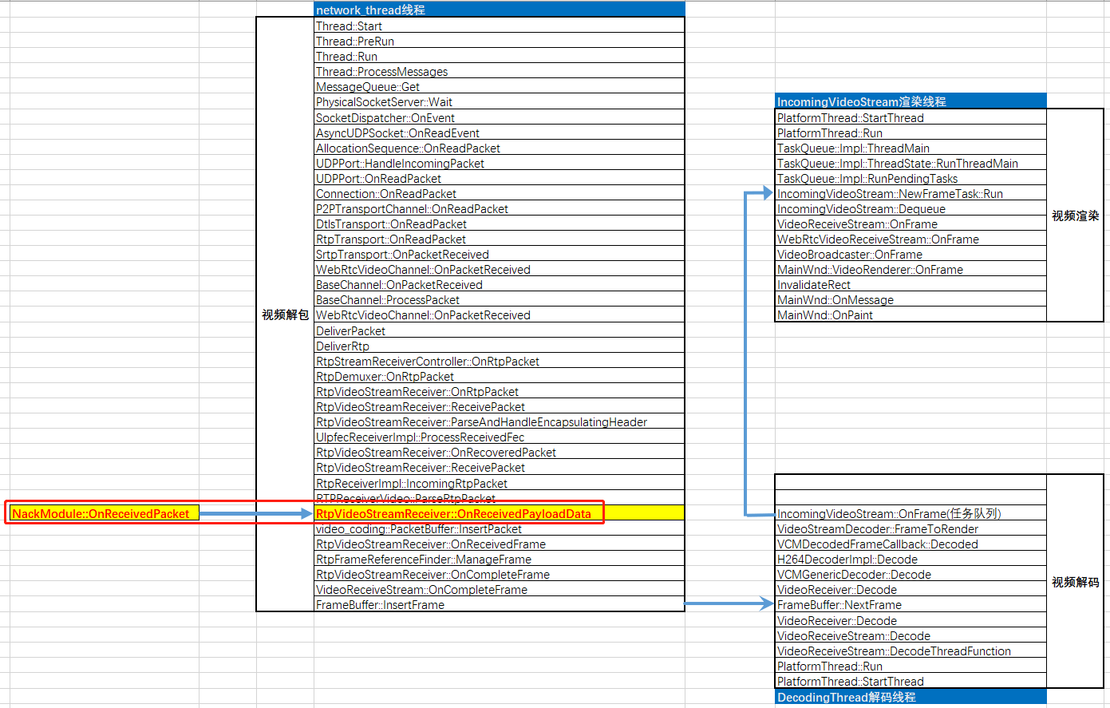Select the MessageQueue::Get cell
Image resolution: width=1110 pixels, height=708 pixels.
499,87
